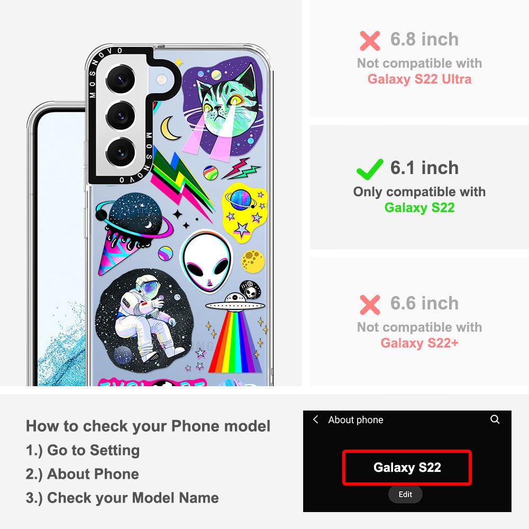Viewport: 529px width, 529px height.
Task: Click the top camera lens on the phone
Action: tap(121, 80)
